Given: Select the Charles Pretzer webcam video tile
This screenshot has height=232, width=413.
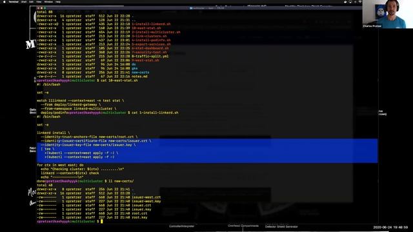Looking at the screenshot, I should pyautogui.click(x=387, y=14).
